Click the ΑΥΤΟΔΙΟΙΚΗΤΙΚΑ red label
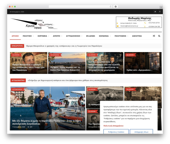The image size is (170, 144). (18, 80)
